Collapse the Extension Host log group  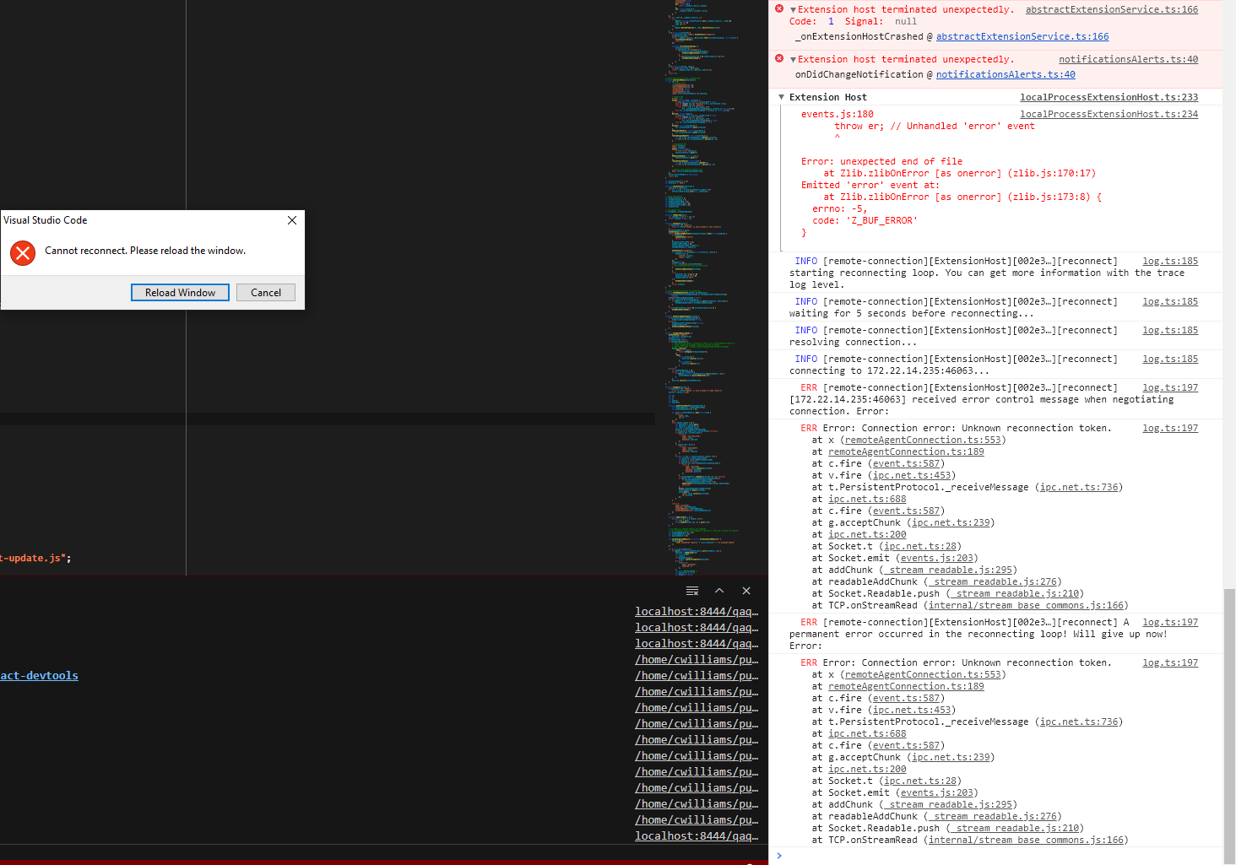781,96
